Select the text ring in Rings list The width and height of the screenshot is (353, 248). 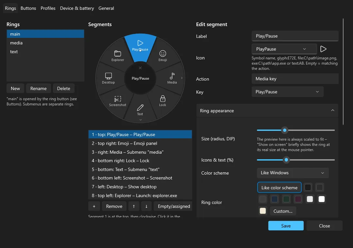pos(45,52)
